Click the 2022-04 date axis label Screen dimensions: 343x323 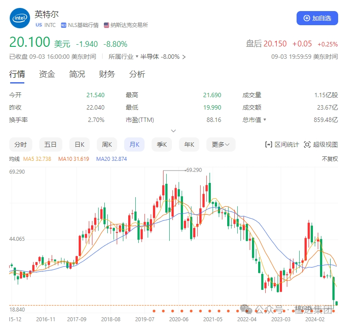click(247, 319)
